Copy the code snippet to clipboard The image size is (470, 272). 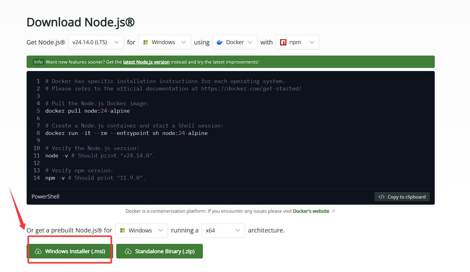click(402, 197)
